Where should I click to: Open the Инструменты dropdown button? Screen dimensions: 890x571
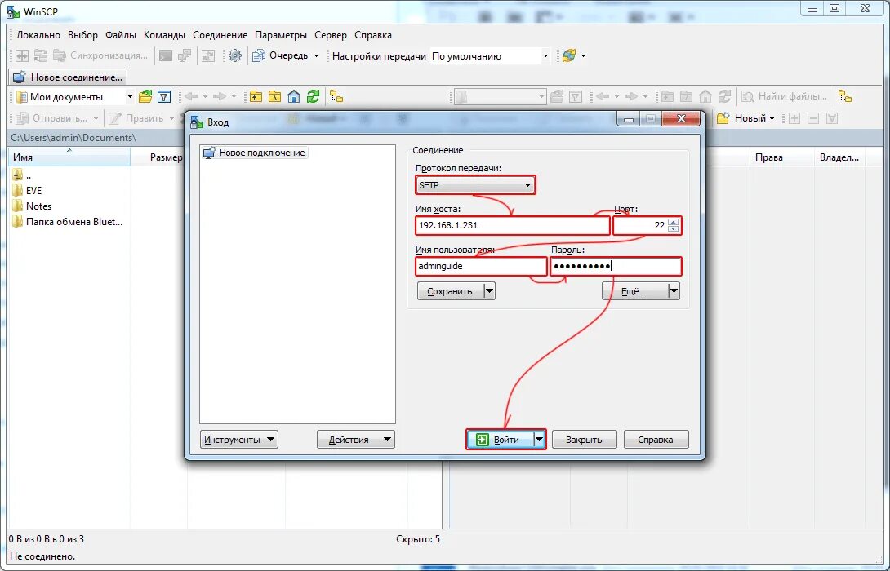pos(239,440)
